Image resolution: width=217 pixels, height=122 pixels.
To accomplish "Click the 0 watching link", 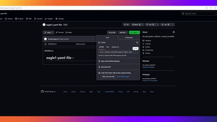I will pyautogui.click(x=148, y=50).
